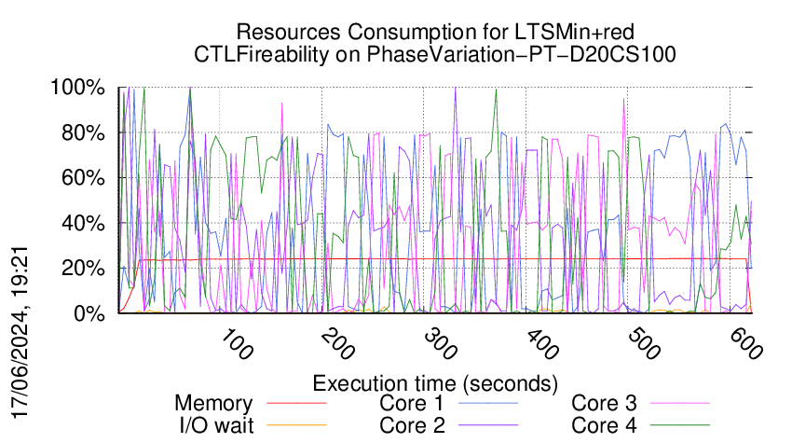
Task: Click the 80% y-axis label
Action: tap(83, 133)
